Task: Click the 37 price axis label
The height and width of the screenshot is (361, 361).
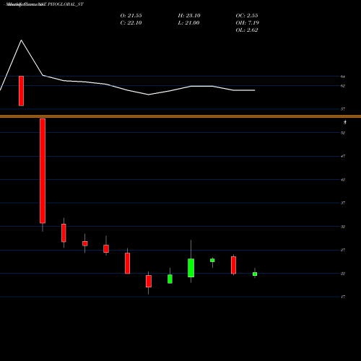Action: [x=343, y=203]
